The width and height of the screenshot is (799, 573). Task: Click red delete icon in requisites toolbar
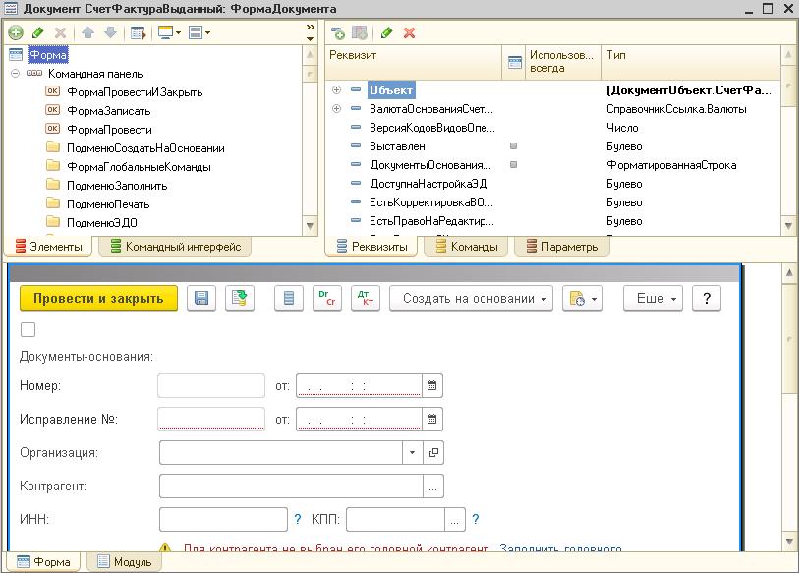(410, 32)
